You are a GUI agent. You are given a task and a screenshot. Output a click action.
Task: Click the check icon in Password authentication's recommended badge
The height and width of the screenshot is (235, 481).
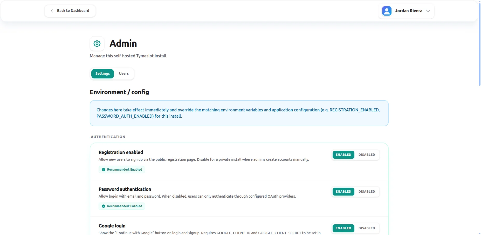pyautogui.click(x=104, y=206)
